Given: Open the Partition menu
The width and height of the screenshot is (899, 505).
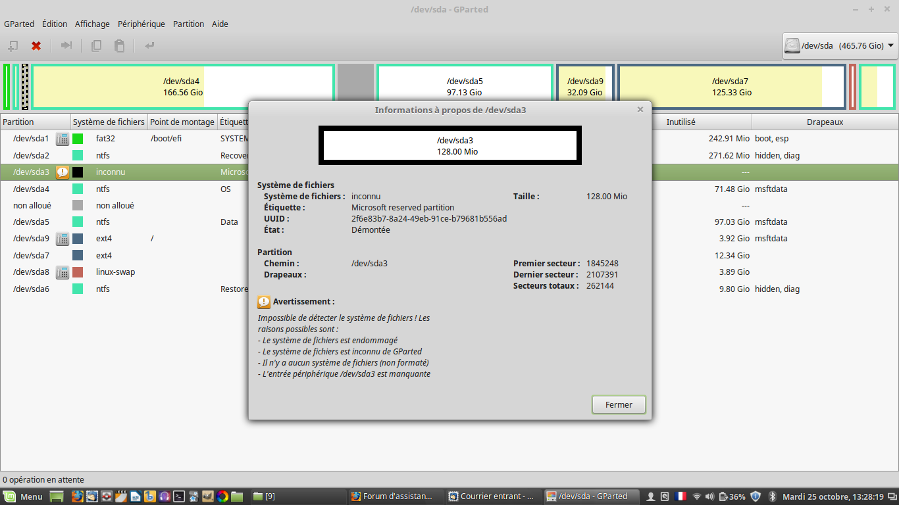Looking at the screenshot, I should [189, 24].
